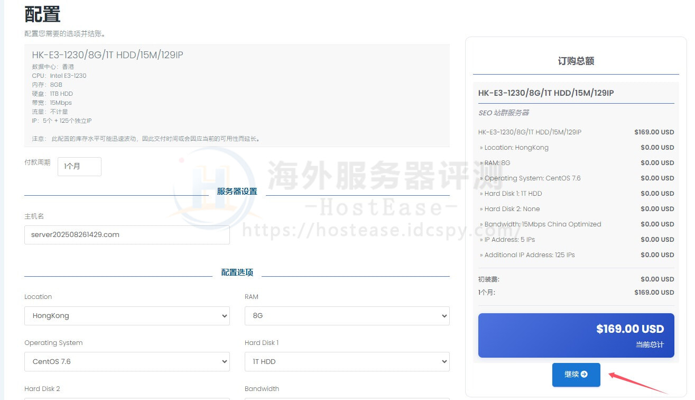Open the 付款周期 billing cycle dropdown
The image size is (695, 400).
click(79, 166)
